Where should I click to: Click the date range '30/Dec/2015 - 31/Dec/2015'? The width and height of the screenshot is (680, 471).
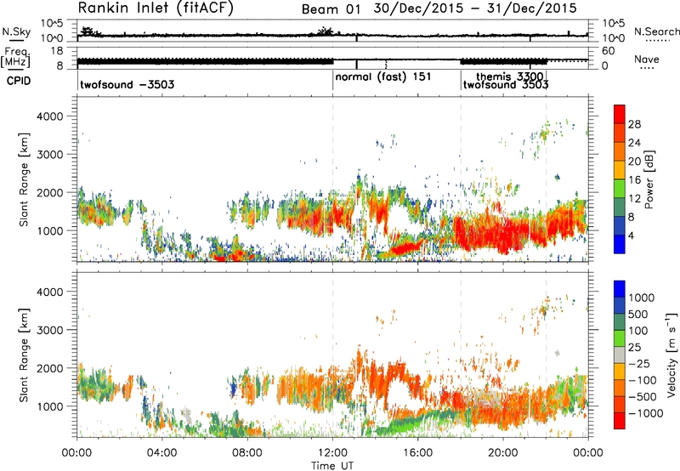tap(475, 9)
